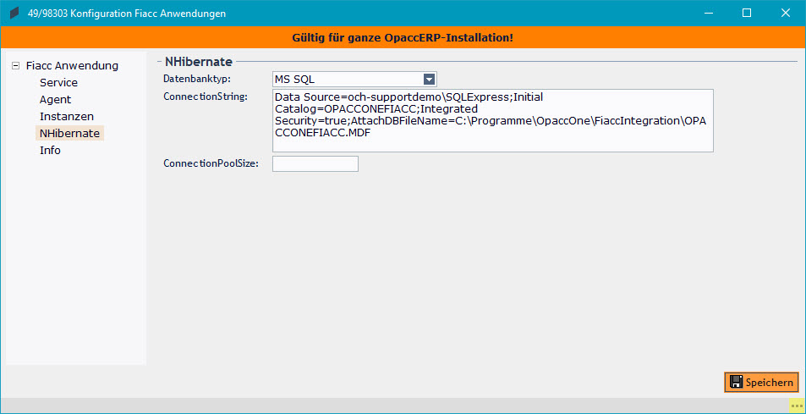
Task: Select the NHibernate tree entry
Action: pos(69,134)
